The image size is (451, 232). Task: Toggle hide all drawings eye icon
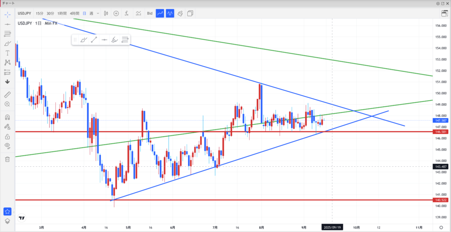[x=7, y=146]
